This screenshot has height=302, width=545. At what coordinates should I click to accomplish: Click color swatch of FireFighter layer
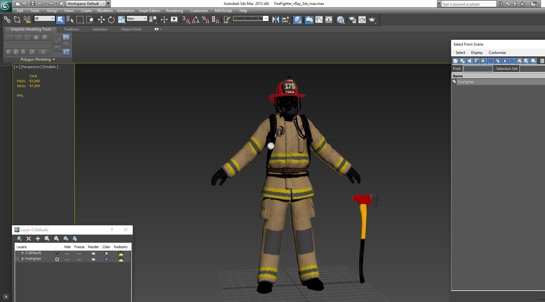107,259
